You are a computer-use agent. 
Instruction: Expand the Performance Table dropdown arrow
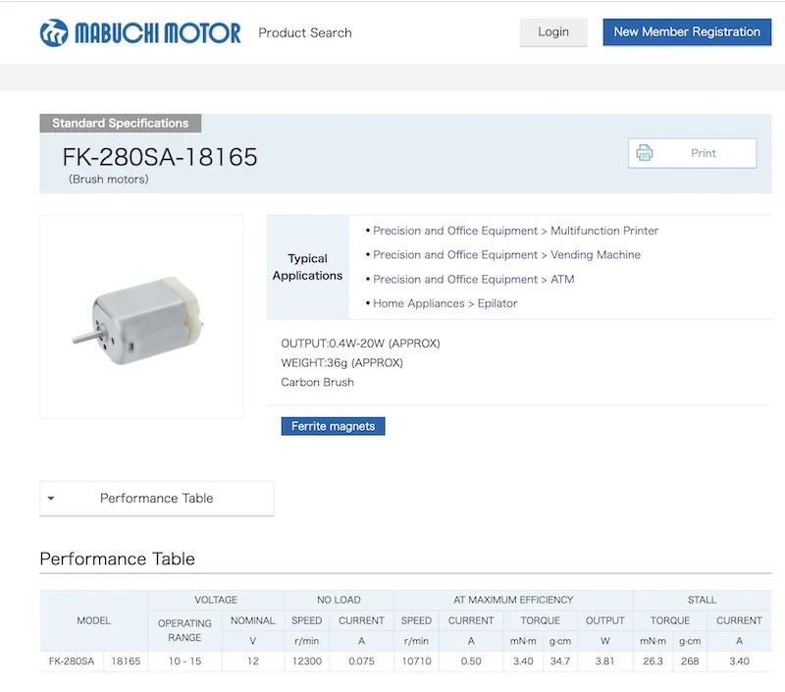[x=51, y=499]
